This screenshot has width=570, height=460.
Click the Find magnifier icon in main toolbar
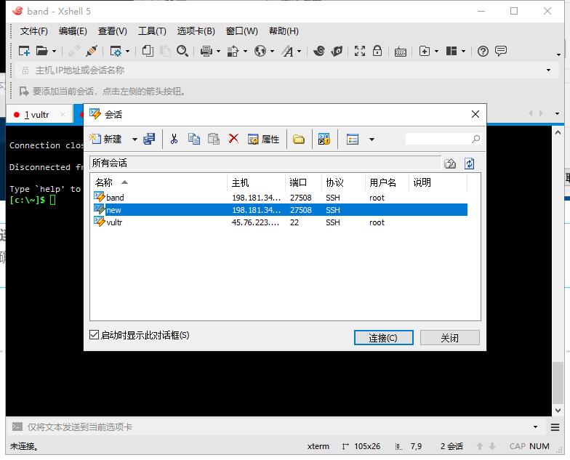pos(182,51)
